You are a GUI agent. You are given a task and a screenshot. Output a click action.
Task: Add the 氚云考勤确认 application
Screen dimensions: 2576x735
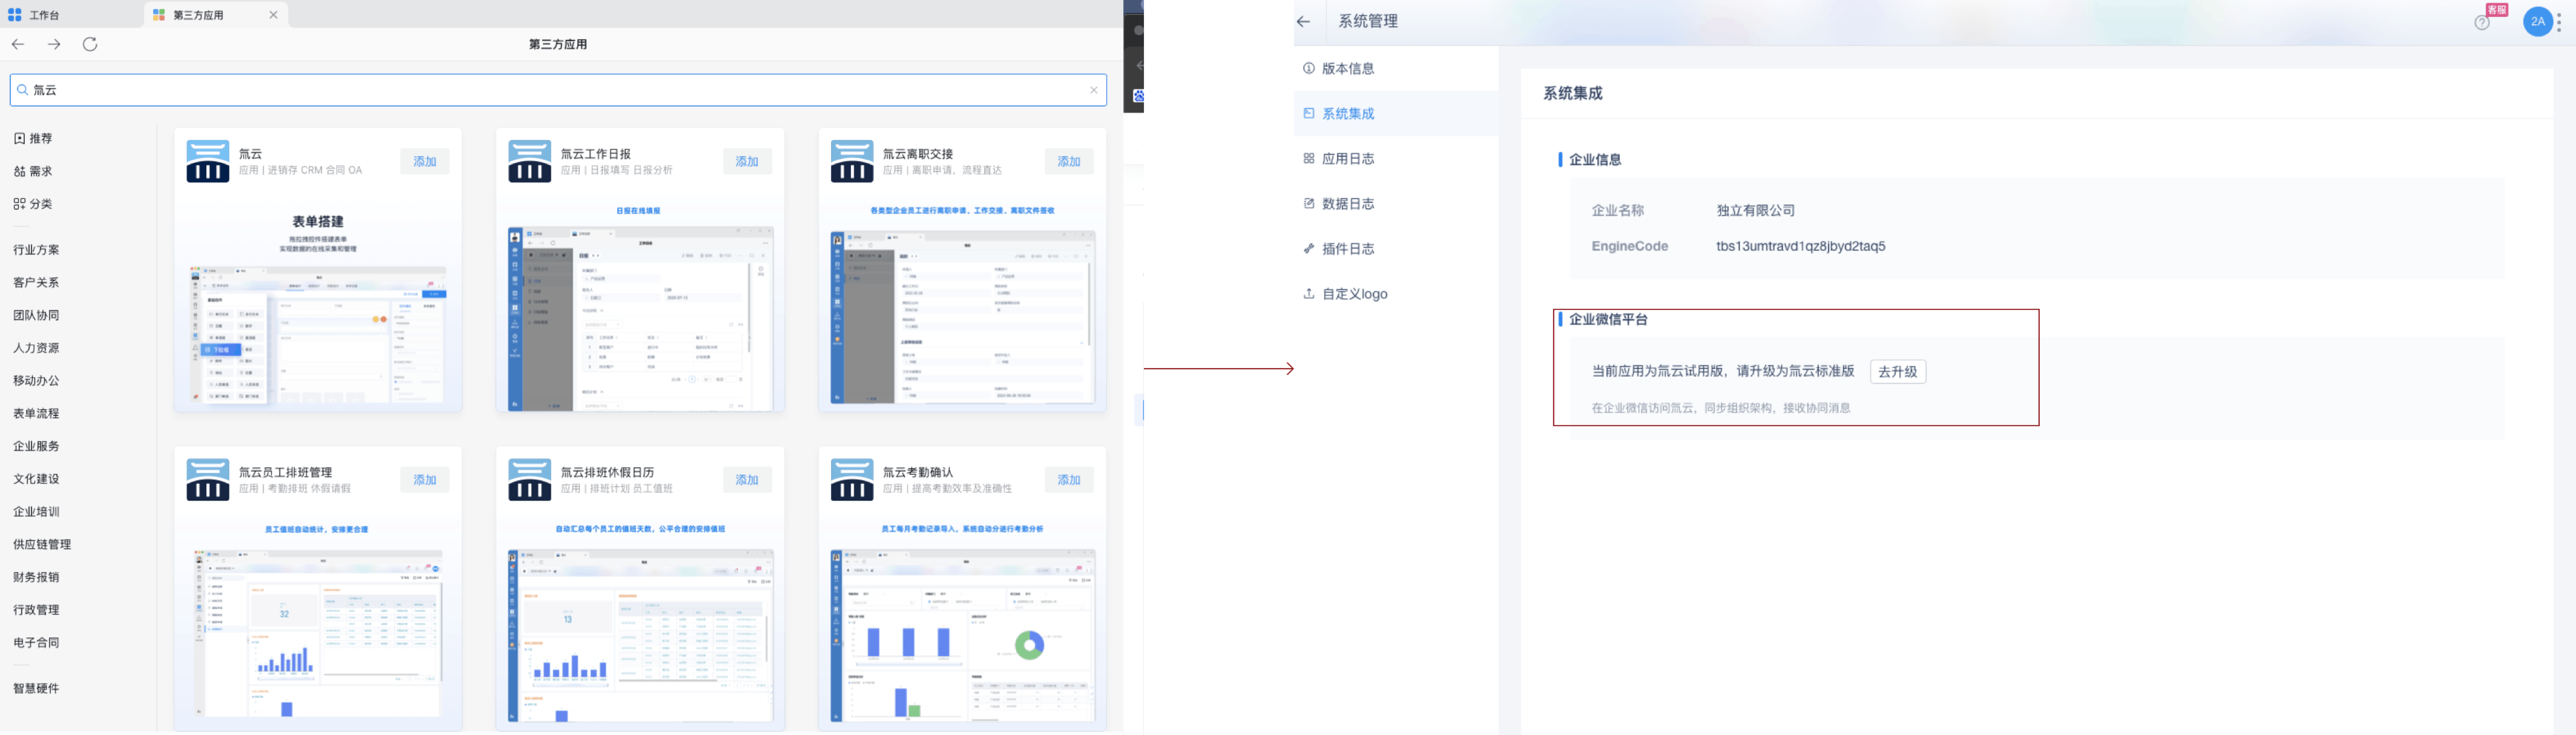[1069, 479]
